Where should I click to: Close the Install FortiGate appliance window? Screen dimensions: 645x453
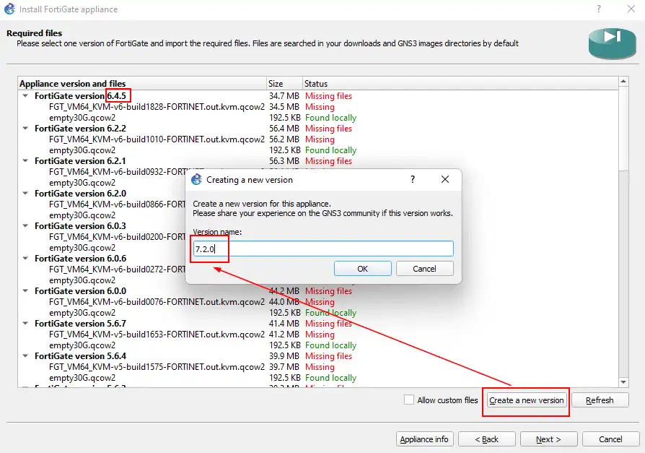coord(631,9)
